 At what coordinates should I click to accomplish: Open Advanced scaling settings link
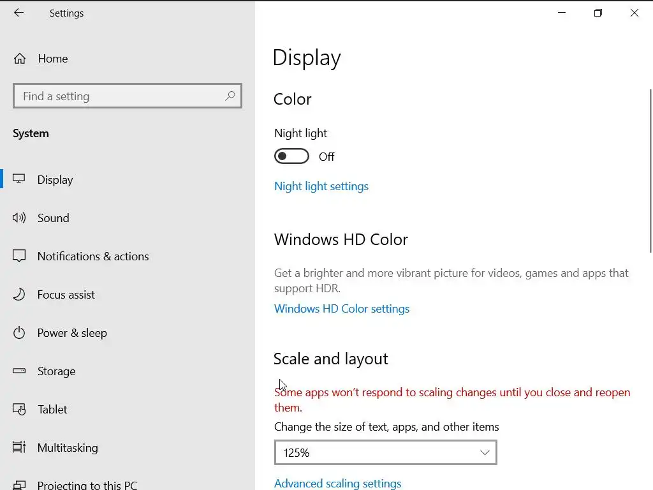[x=338, y=484]
